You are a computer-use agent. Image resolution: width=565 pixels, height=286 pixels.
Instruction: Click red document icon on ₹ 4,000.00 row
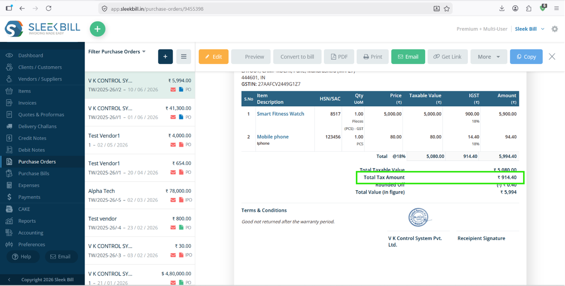tap(181, 144)
